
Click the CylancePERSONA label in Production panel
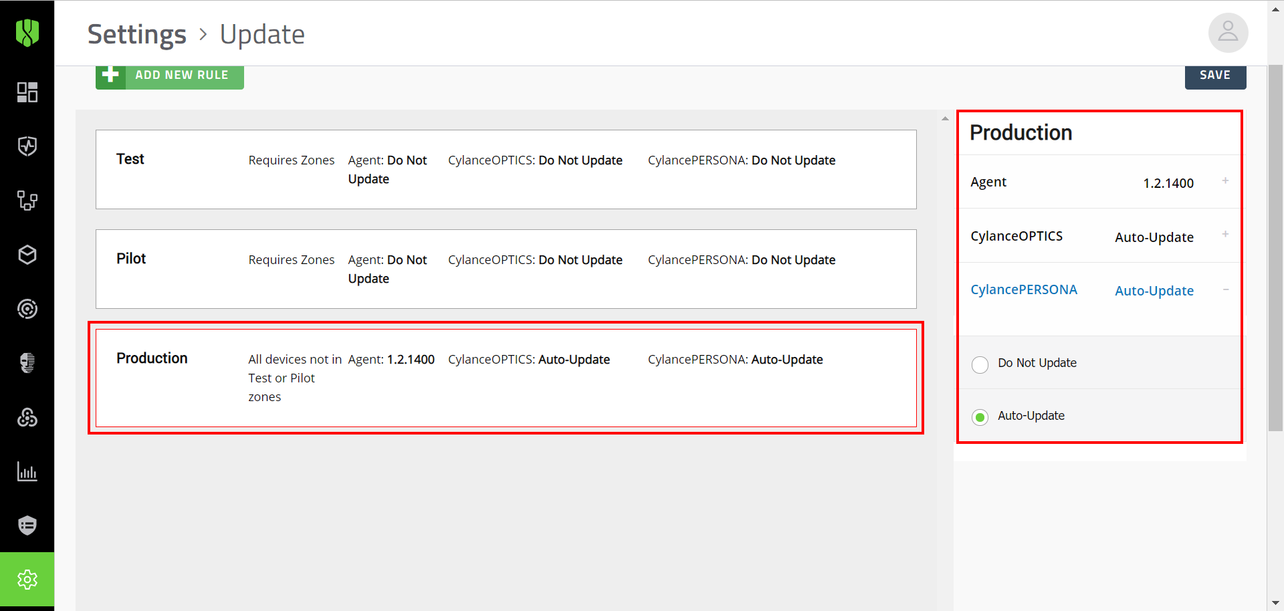(1024, 289)
